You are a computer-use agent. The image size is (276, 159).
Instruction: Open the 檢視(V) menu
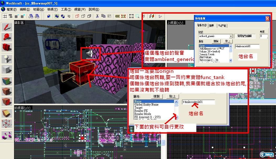click(x=52, y=9)
